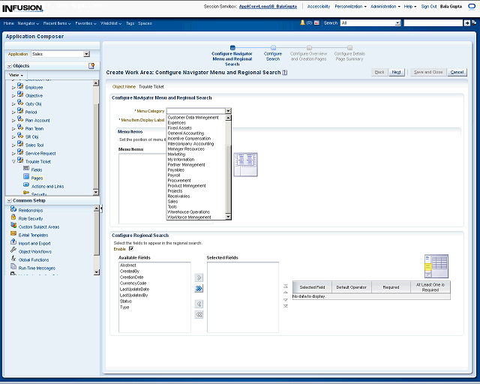
Task: Collapse the Common Setup section
Action: (x=8, y=201)
